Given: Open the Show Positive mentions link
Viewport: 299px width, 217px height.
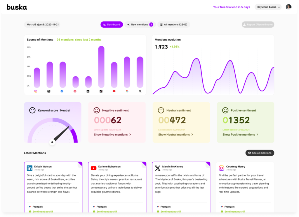Looking at the screenshot, I should pos(240,135).
